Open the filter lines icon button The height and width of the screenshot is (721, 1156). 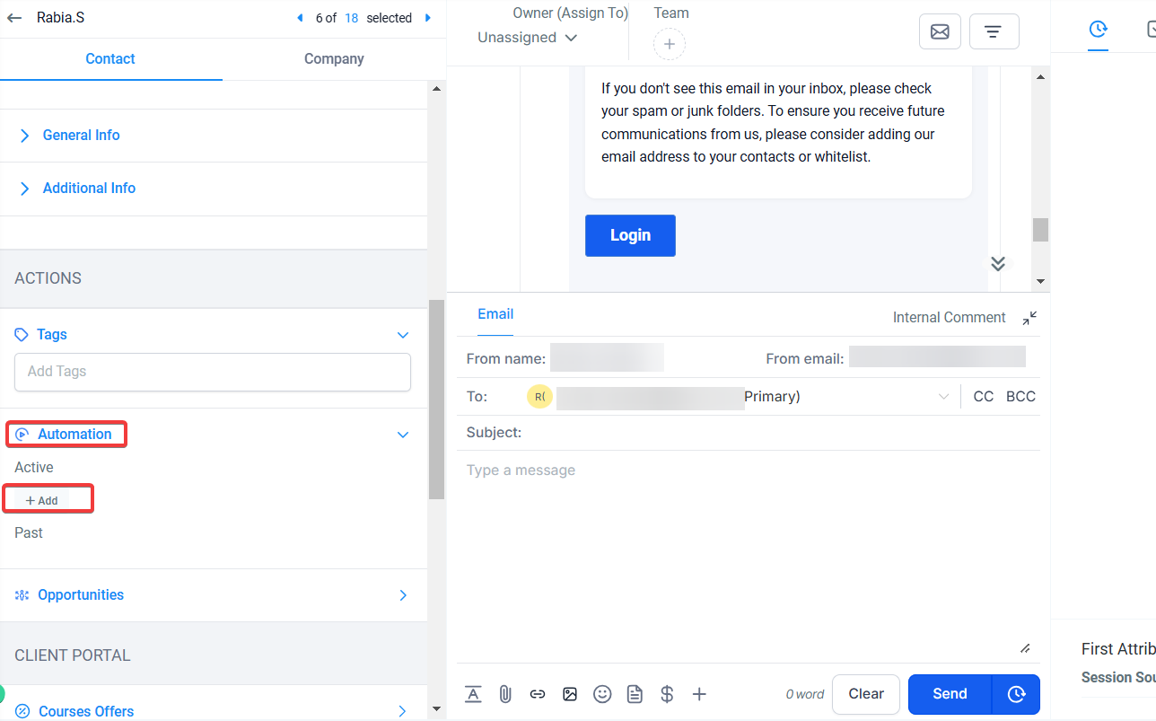[993, 31]
